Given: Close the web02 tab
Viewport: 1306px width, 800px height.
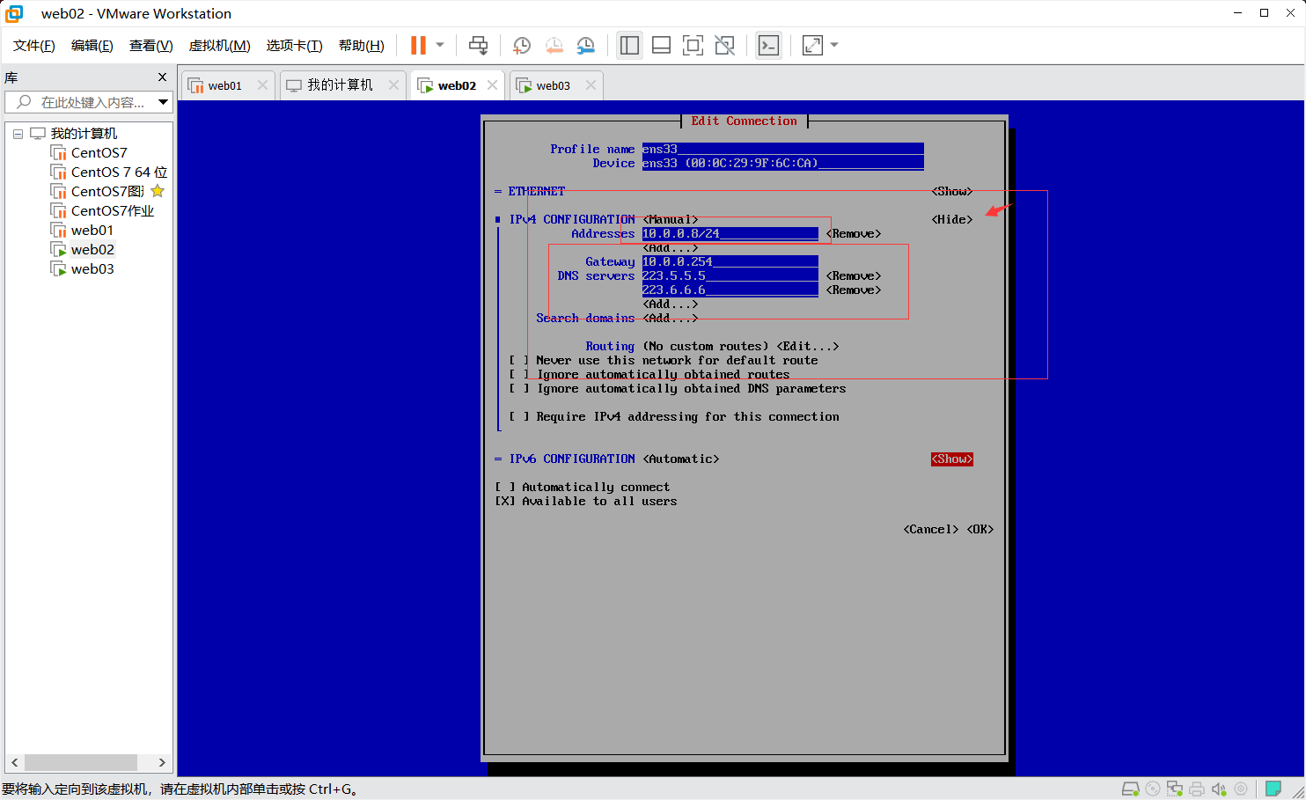Looking at the screenshot, I should tap(493, 85).
